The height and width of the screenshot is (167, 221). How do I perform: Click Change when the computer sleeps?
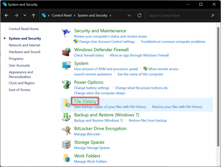point(99,93)
